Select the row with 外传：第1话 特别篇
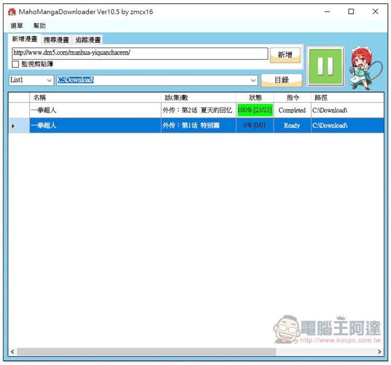This screenshot has width=391, height=365. [x=196, y=125]
